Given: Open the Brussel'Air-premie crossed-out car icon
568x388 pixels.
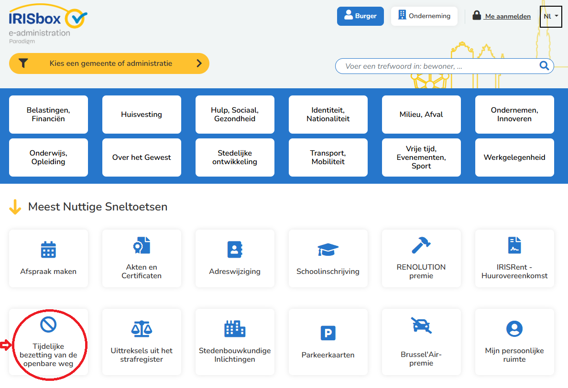Looking at the screenshot, I should click(x=421, y=325).
